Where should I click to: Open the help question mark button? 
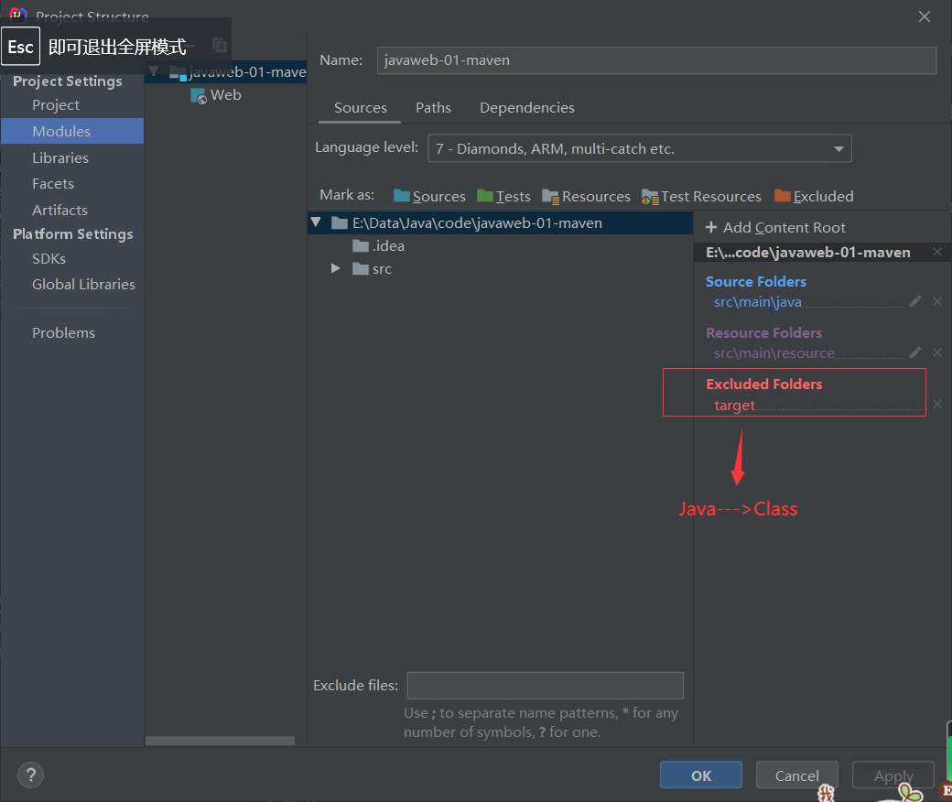pos(30,775)
